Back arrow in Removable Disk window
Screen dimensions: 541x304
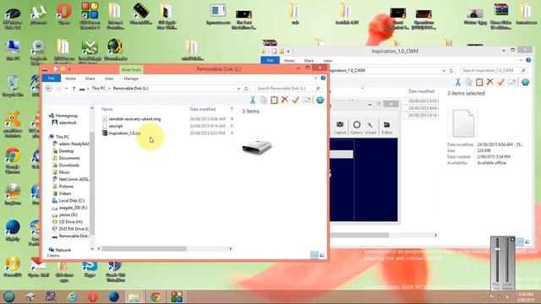tap(49, 89)
